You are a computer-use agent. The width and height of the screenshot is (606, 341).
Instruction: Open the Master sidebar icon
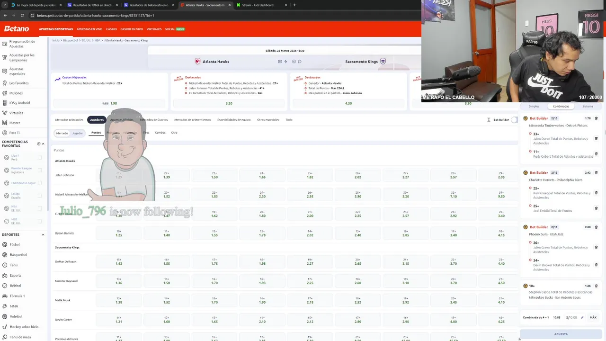[4, 123]
